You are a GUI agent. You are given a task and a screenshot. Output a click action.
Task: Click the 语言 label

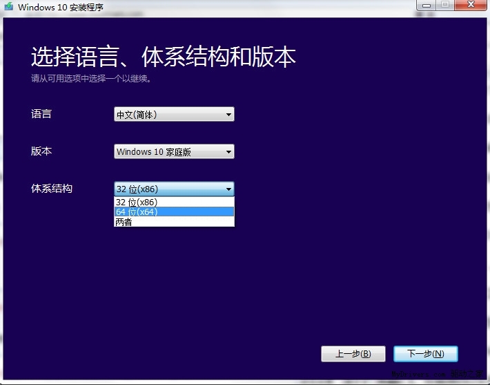41,114
